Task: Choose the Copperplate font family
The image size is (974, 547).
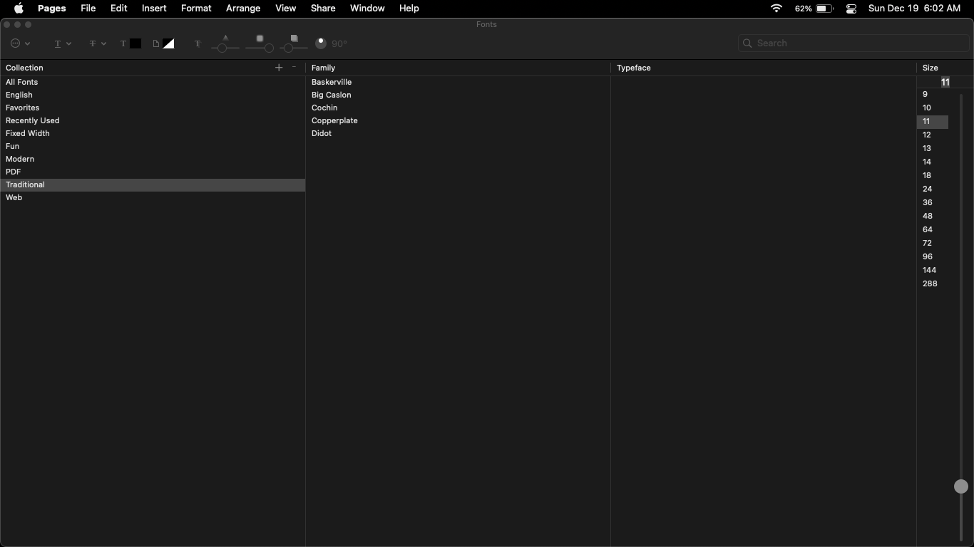Action: click(458, 120)
